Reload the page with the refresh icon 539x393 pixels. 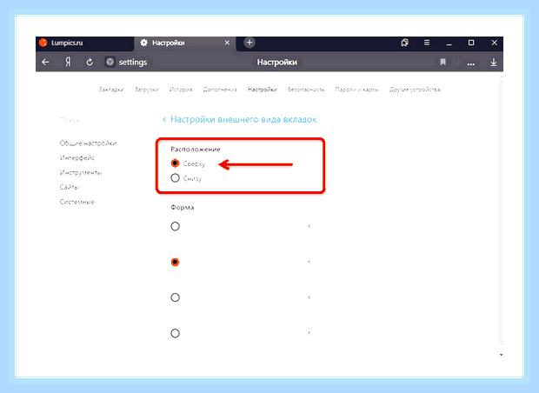[90, 63]
